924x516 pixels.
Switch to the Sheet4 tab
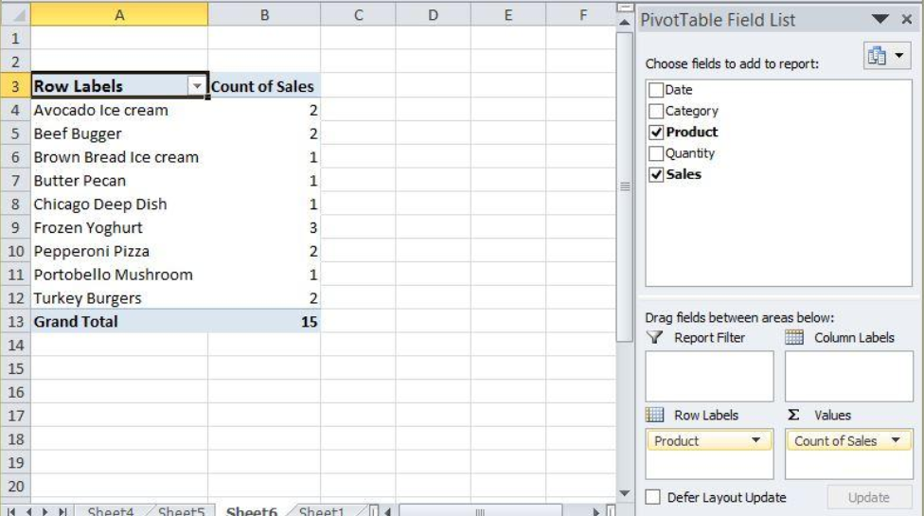pyautogui.click(x=111, y=510)
